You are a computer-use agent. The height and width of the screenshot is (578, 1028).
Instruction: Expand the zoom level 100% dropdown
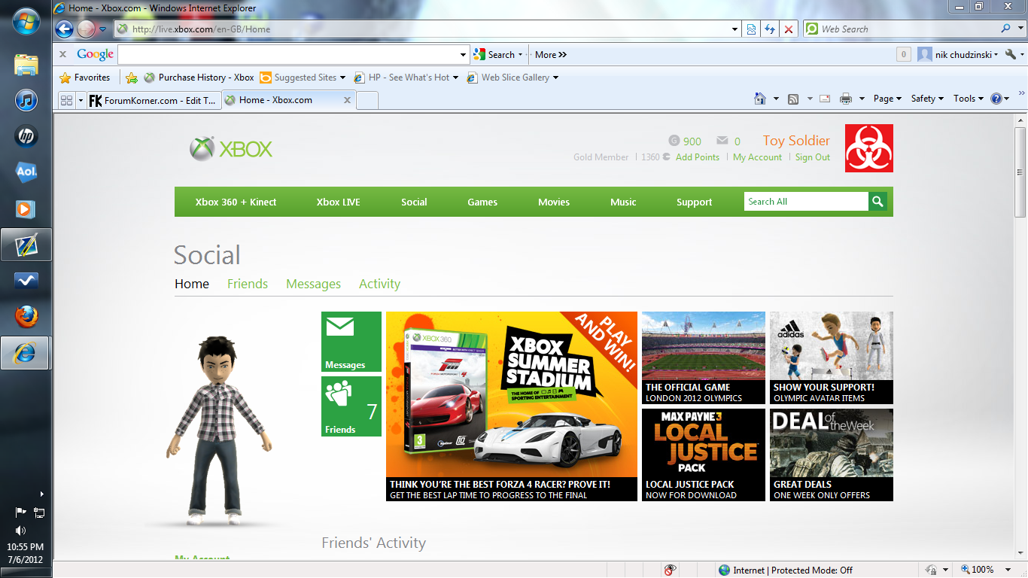[1008, 570]
